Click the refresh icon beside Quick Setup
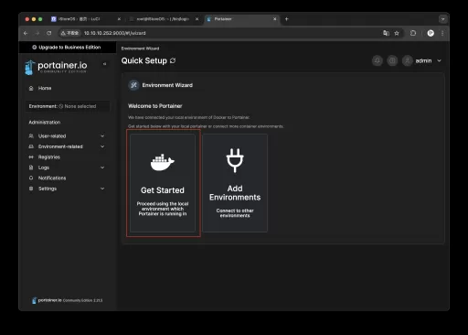Screen dimensions: 468x335 coord(173,60)
